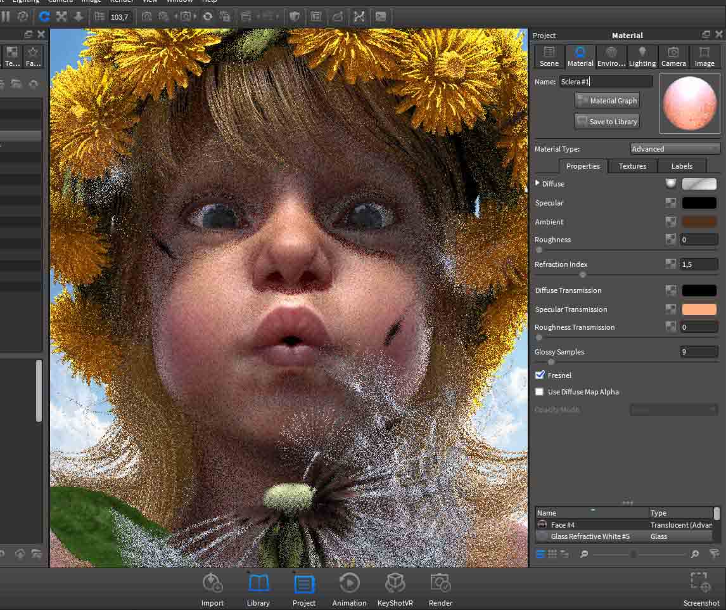Open the Labels sub-tab
The height and width of the screenshot is (610, 726).
682,166
